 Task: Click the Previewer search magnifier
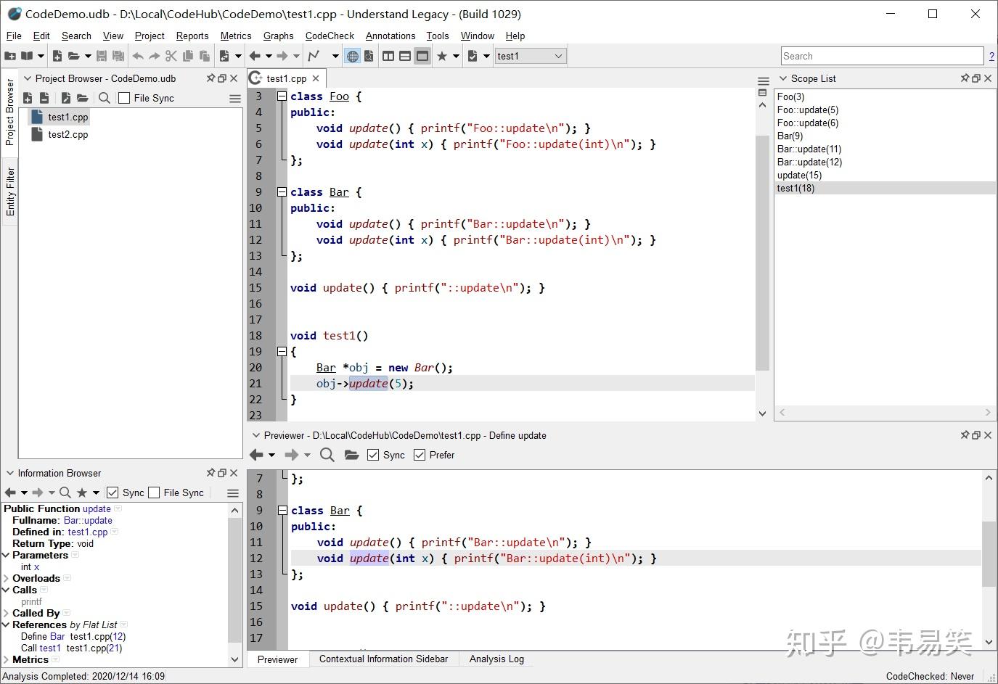click(x=327, y=455)
